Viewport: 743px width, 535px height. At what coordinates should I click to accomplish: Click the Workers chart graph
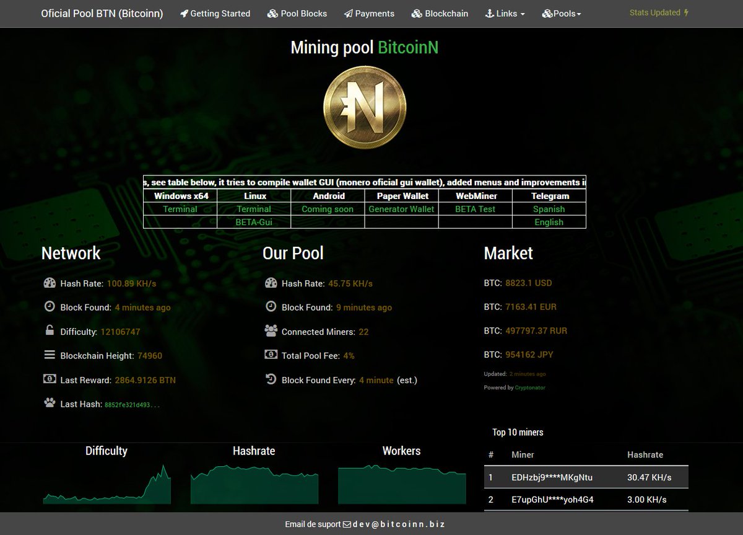tap(402, 484)
